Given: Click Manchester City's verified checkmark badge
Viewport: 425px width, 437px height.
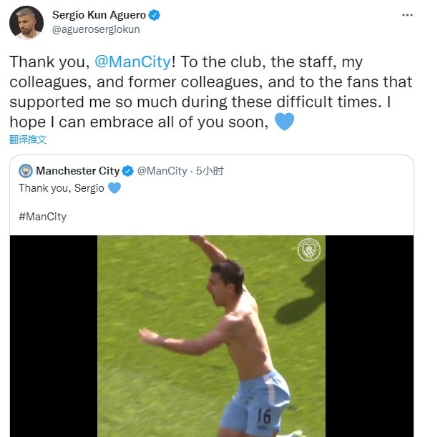Looking at the screenshot, I should (128, 171).
